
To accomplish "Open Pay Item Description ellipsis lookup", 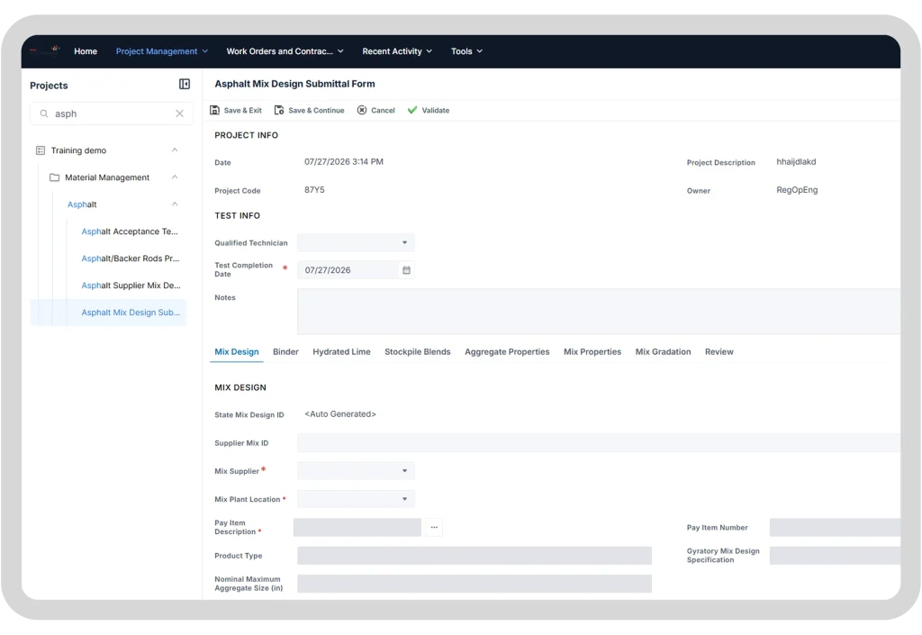I will tap(434, 528).
